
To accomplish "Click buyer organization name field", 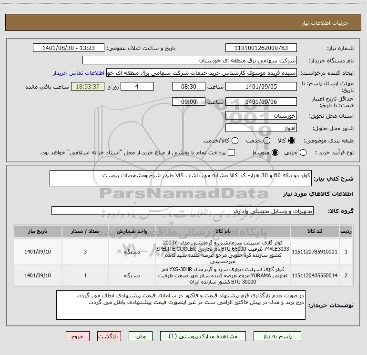I will (x=190, y=60).
